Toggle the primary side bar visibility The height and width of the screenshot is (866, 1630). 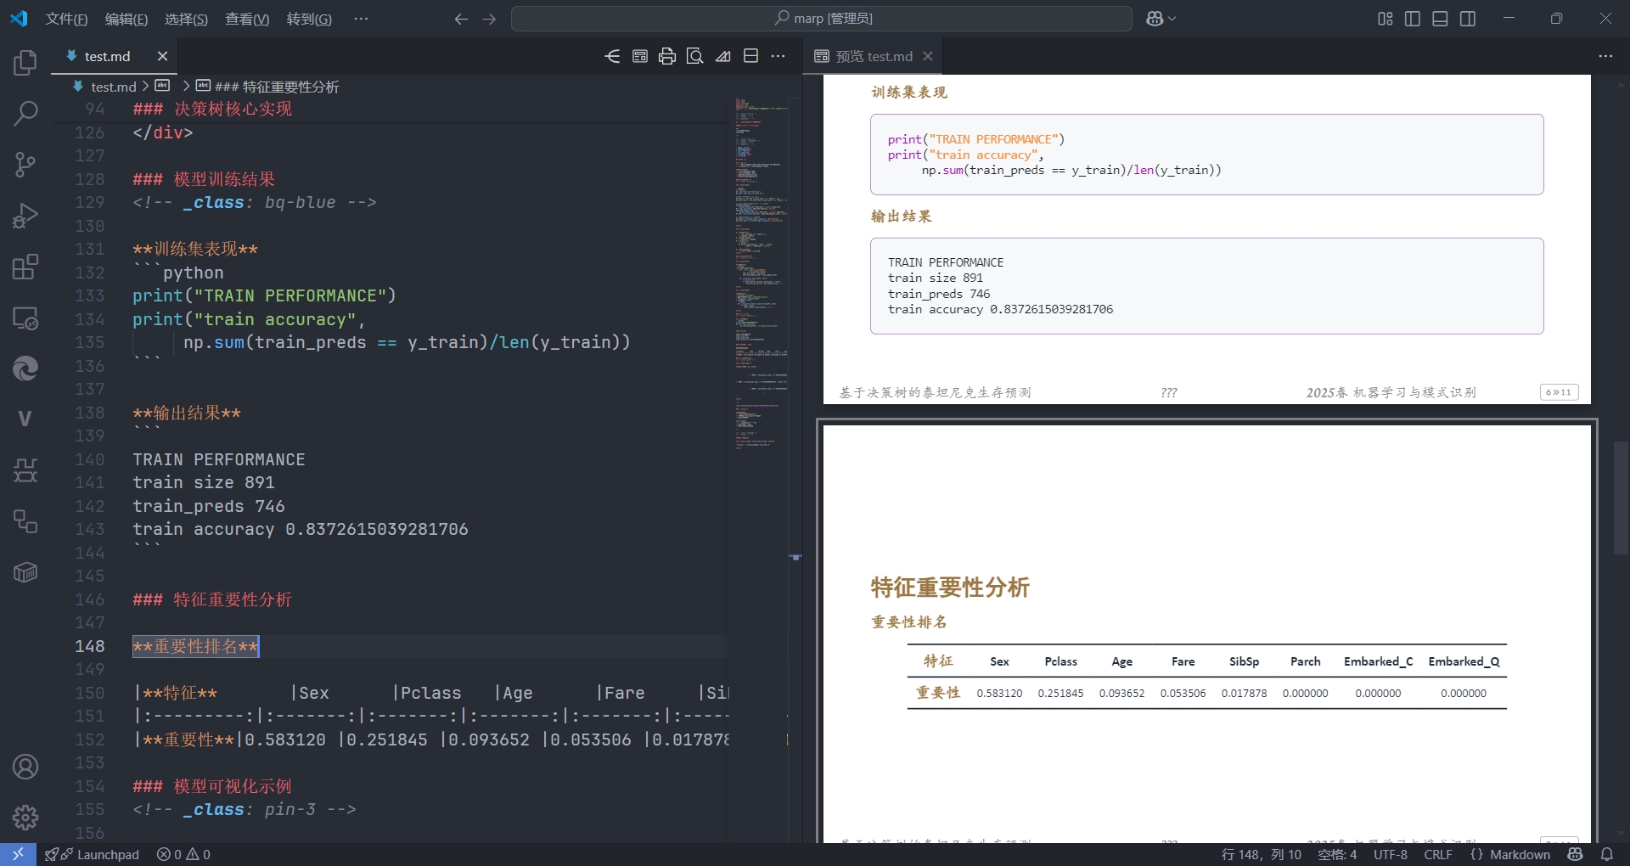(1413, 19)
